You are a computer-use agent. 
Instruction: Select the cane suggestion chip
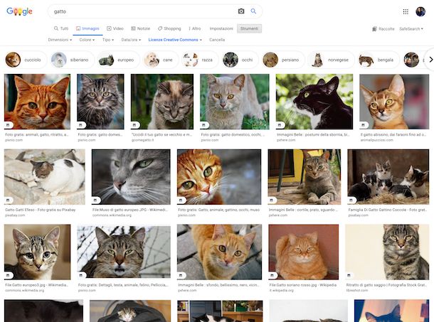click(x=160, y=60)
